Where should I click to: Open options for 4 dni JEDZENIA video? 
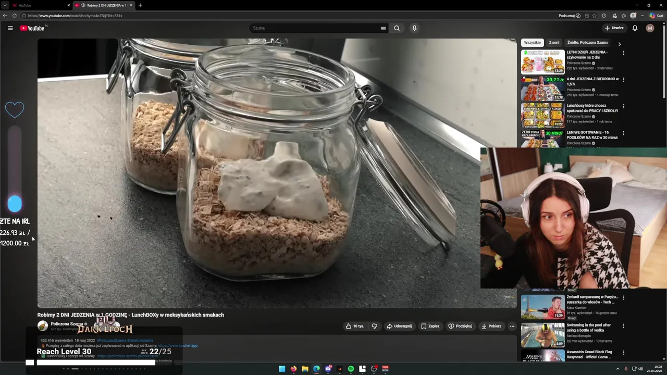point(623,80)
